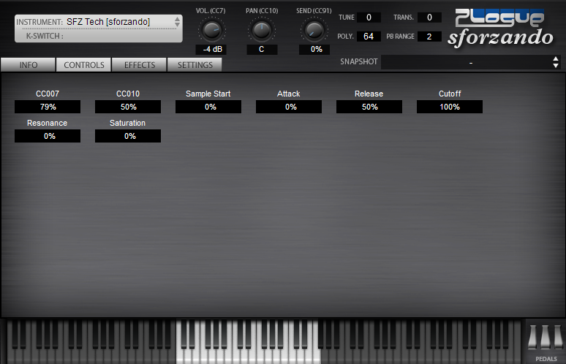Switch to the CONTROLS tab
566x364 pixels.
point(84,65)
